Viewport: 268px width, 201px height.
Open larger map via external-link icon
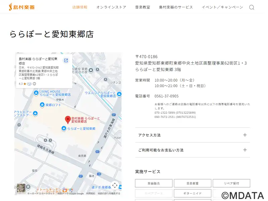pyautogui.click(x=66, y=60)
